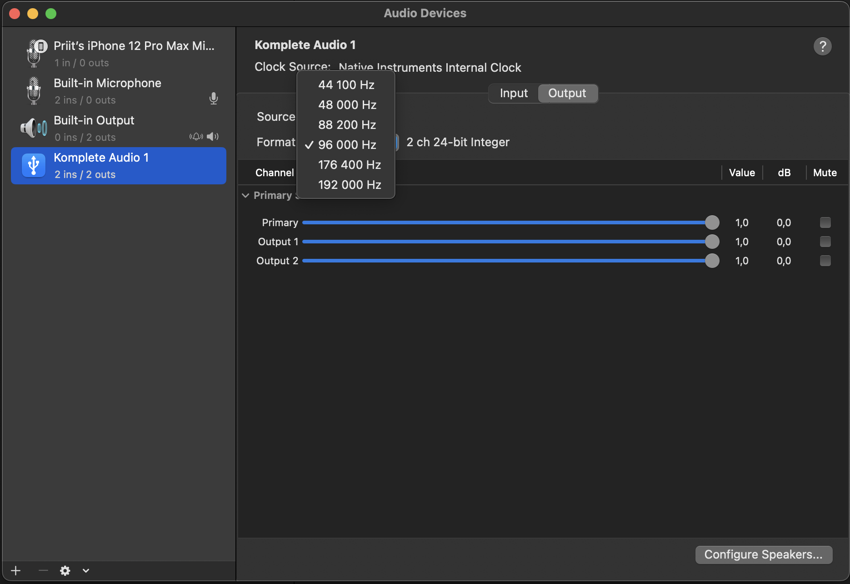
Task: Click the Primary value field 1,0
Action: [742, 223]
